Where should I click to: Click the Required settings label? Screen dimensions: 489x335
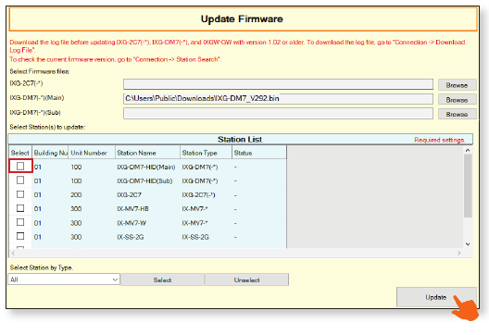click(439, 140)
